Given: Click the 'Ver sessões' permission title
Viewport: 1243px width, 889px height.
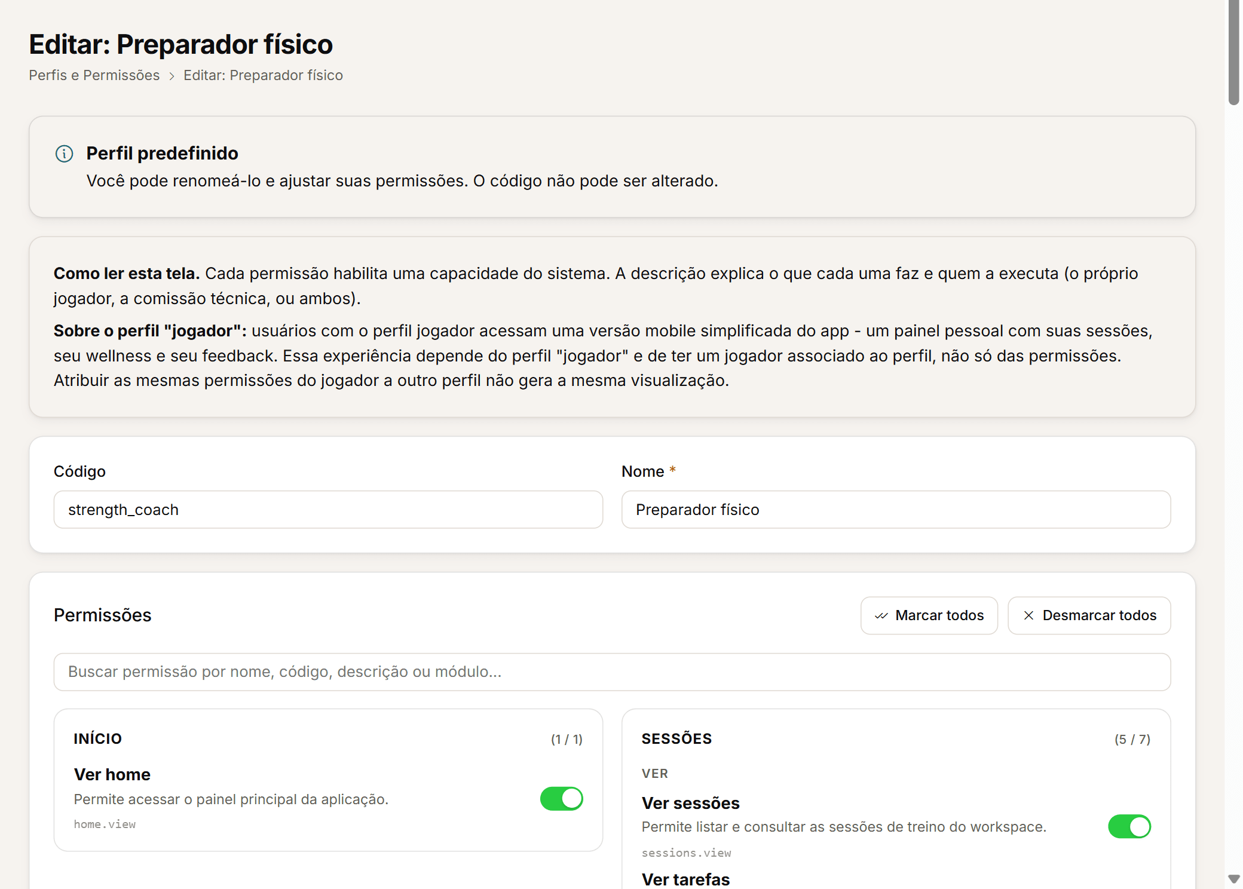Looking at the screenshot, I should 690,803.
